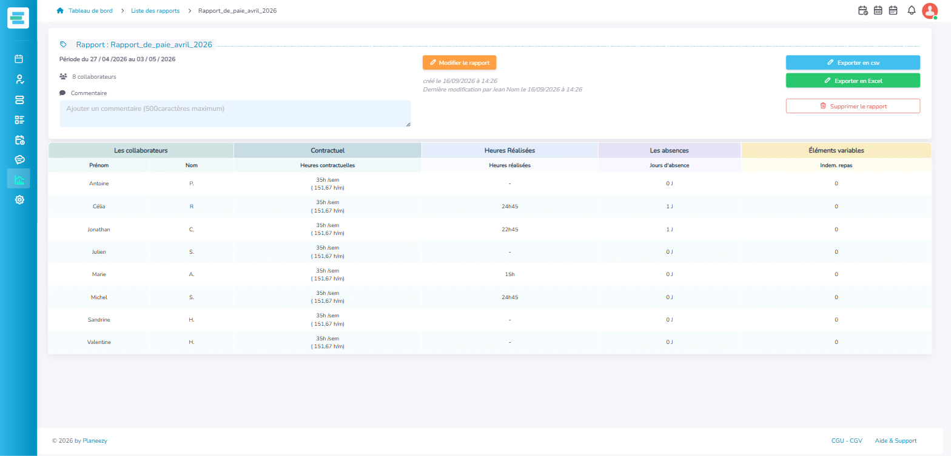This screenshot has height=456, width=951.
Task: Click the home icon in the breadcrumb
Action: [60, 10]
